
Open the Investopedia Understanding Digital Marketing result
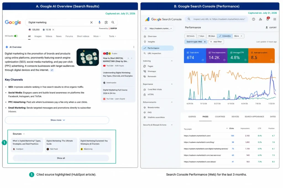coord(118,78)
